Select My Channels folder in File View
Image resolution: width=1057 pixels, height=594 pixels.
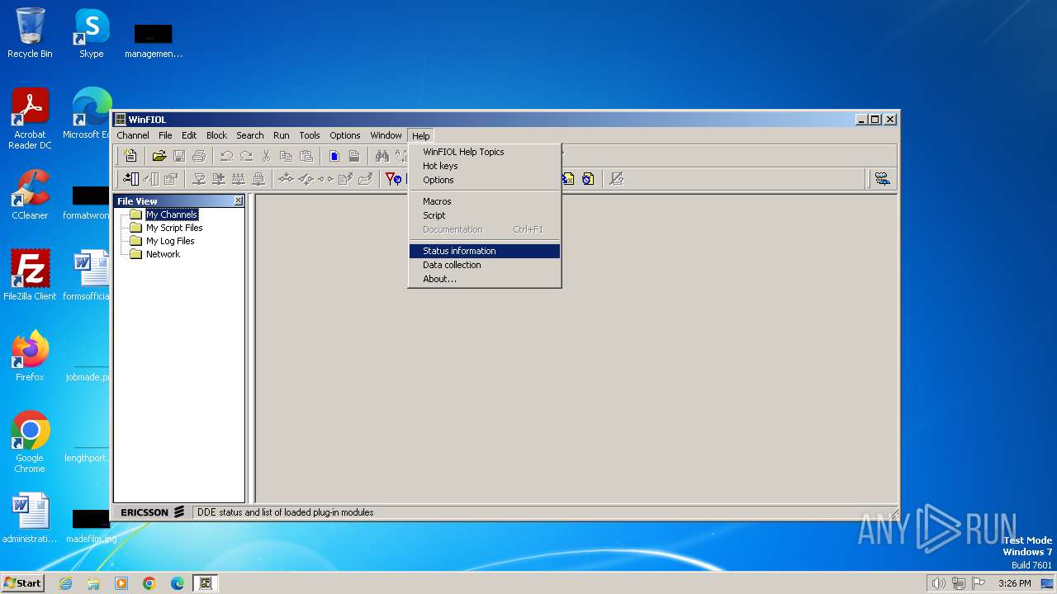pos(172,214)
